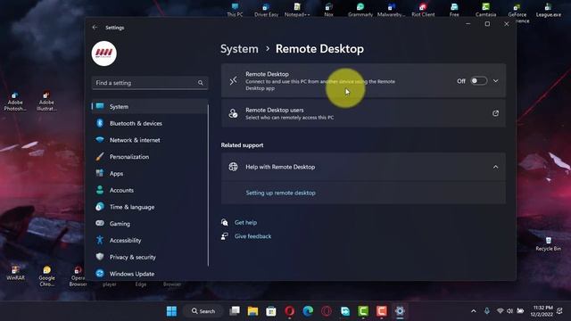Open the Setting up remote desktop link
The width and height of the screenshot is (571, 321).
pyautogui.click(x=280, y=193)
